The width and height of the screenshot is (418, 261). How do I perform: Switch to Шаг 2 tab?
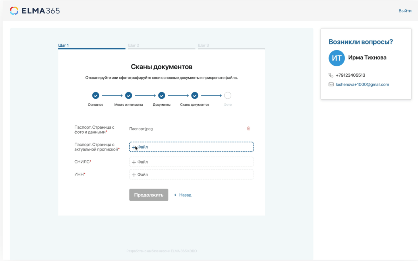[133, 46]
